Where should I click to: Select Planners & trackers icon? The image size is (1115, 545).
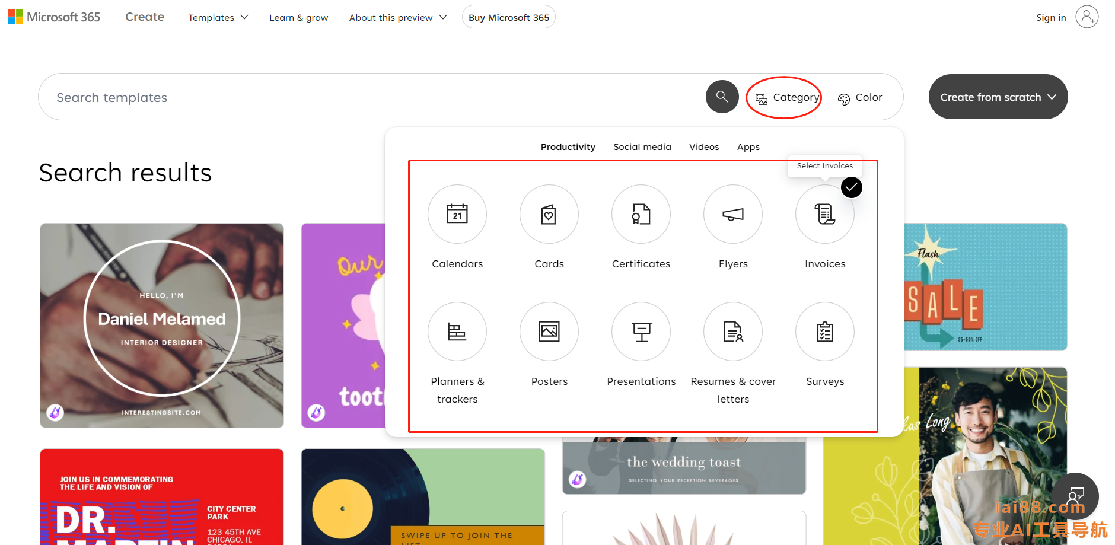pos(457,332)
